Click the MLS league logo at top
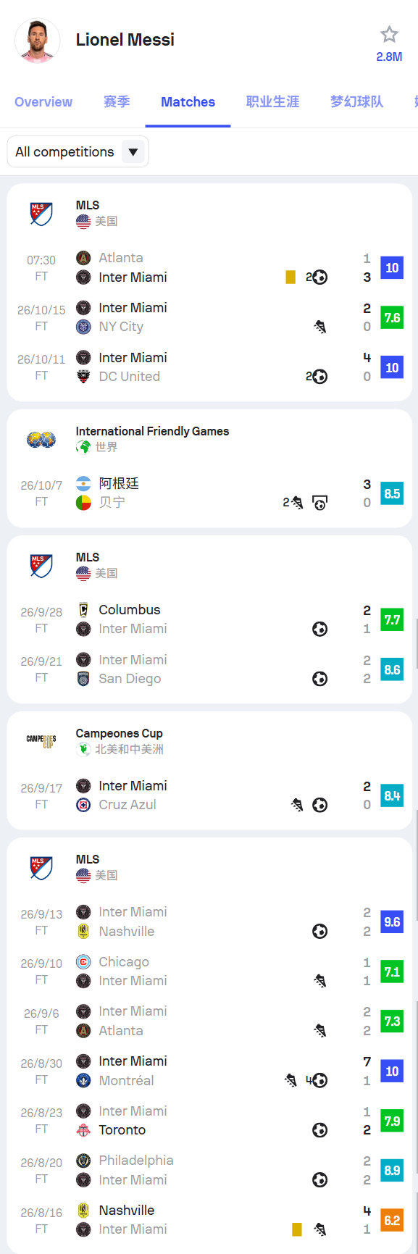Viewport: 418px width, 1254px height. click(x=41, y=213)
